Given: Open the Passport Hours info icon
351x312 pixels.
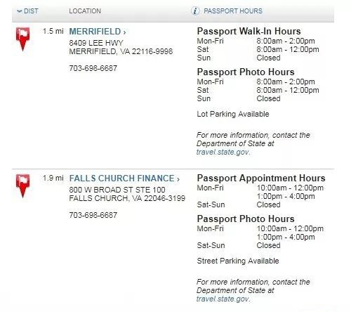Looking at the screenshot, I should coord(195,11).
